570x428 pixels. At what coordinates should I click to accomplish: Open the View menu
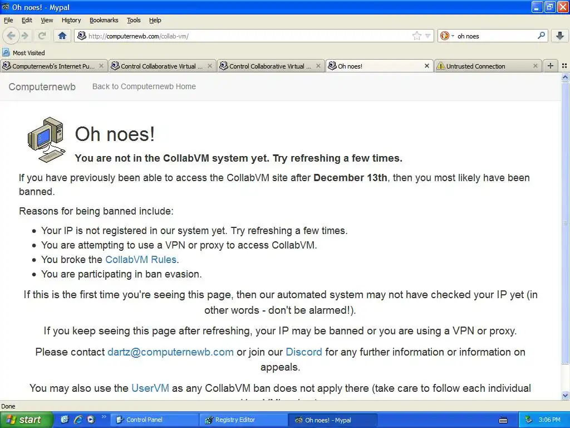tap(47, 20)
